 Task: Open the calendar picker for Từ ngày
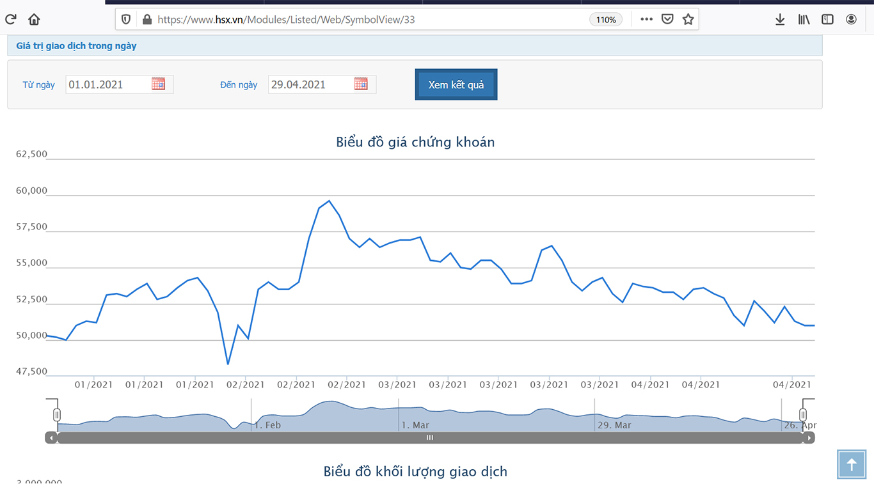pyautogui.click(x=158, y=84)
